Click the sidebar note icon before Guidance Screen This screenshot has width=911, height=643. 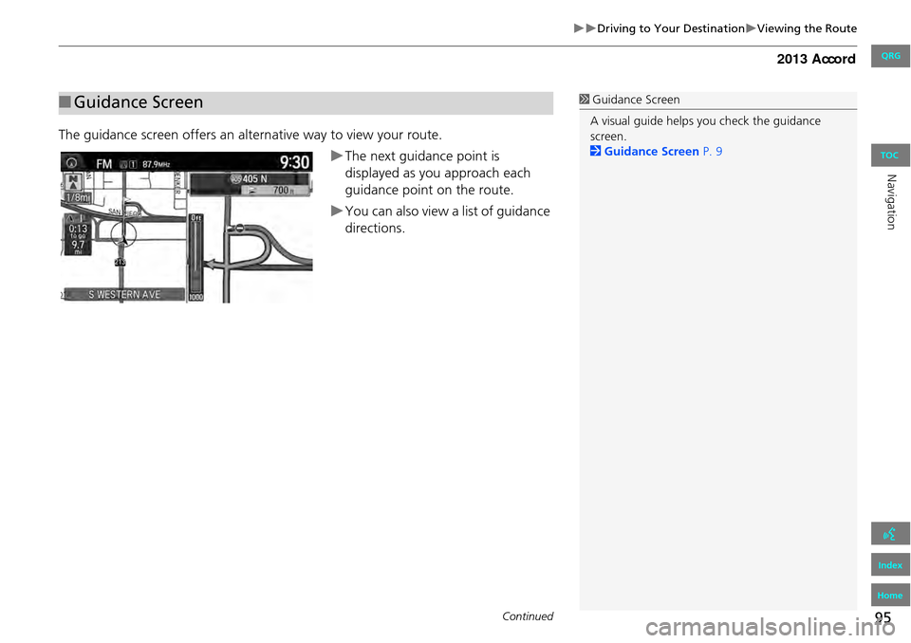click(585, 100)
